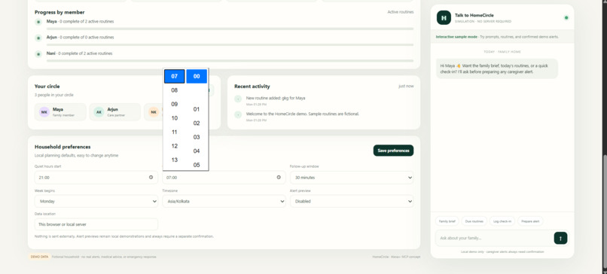Click the Recent activity heading
This screenshot has height=274, width=607.
[252, 87]
